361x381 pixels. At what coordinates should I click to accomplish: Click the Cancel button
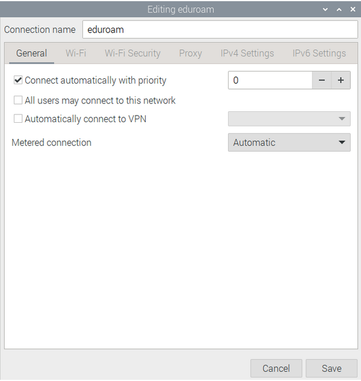point(276,368)
